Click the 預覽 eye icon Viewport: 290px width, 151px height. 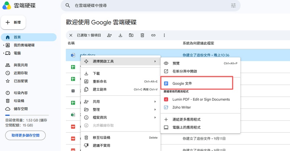click(x=166, y=63)
